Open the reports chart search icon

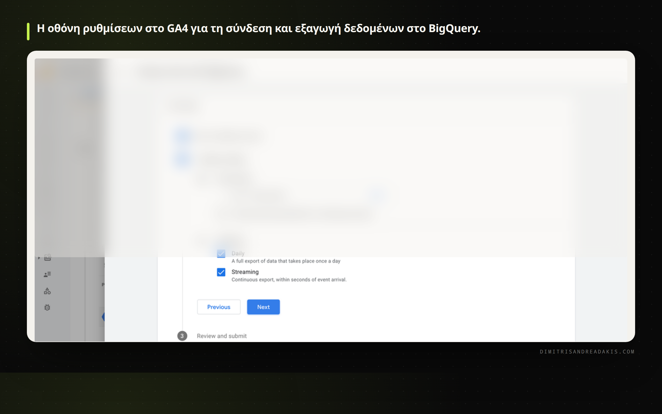[48, 257]
